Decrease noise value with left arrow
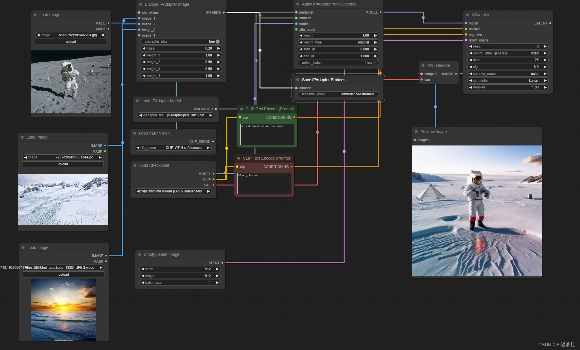Screen dimensions: 580x350 tap(144, 48)
